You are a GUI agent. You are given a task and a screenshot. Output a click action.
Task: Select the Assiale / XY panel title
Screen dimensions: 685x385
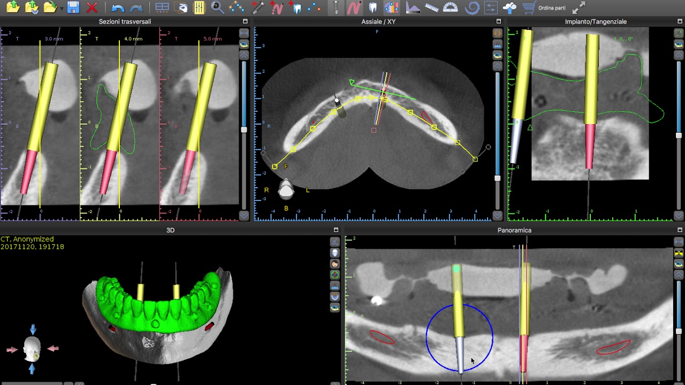[379, 21]
